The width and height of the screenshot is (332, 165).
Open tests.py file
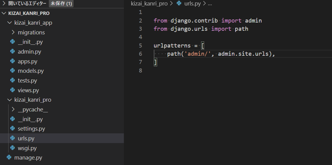27,80
